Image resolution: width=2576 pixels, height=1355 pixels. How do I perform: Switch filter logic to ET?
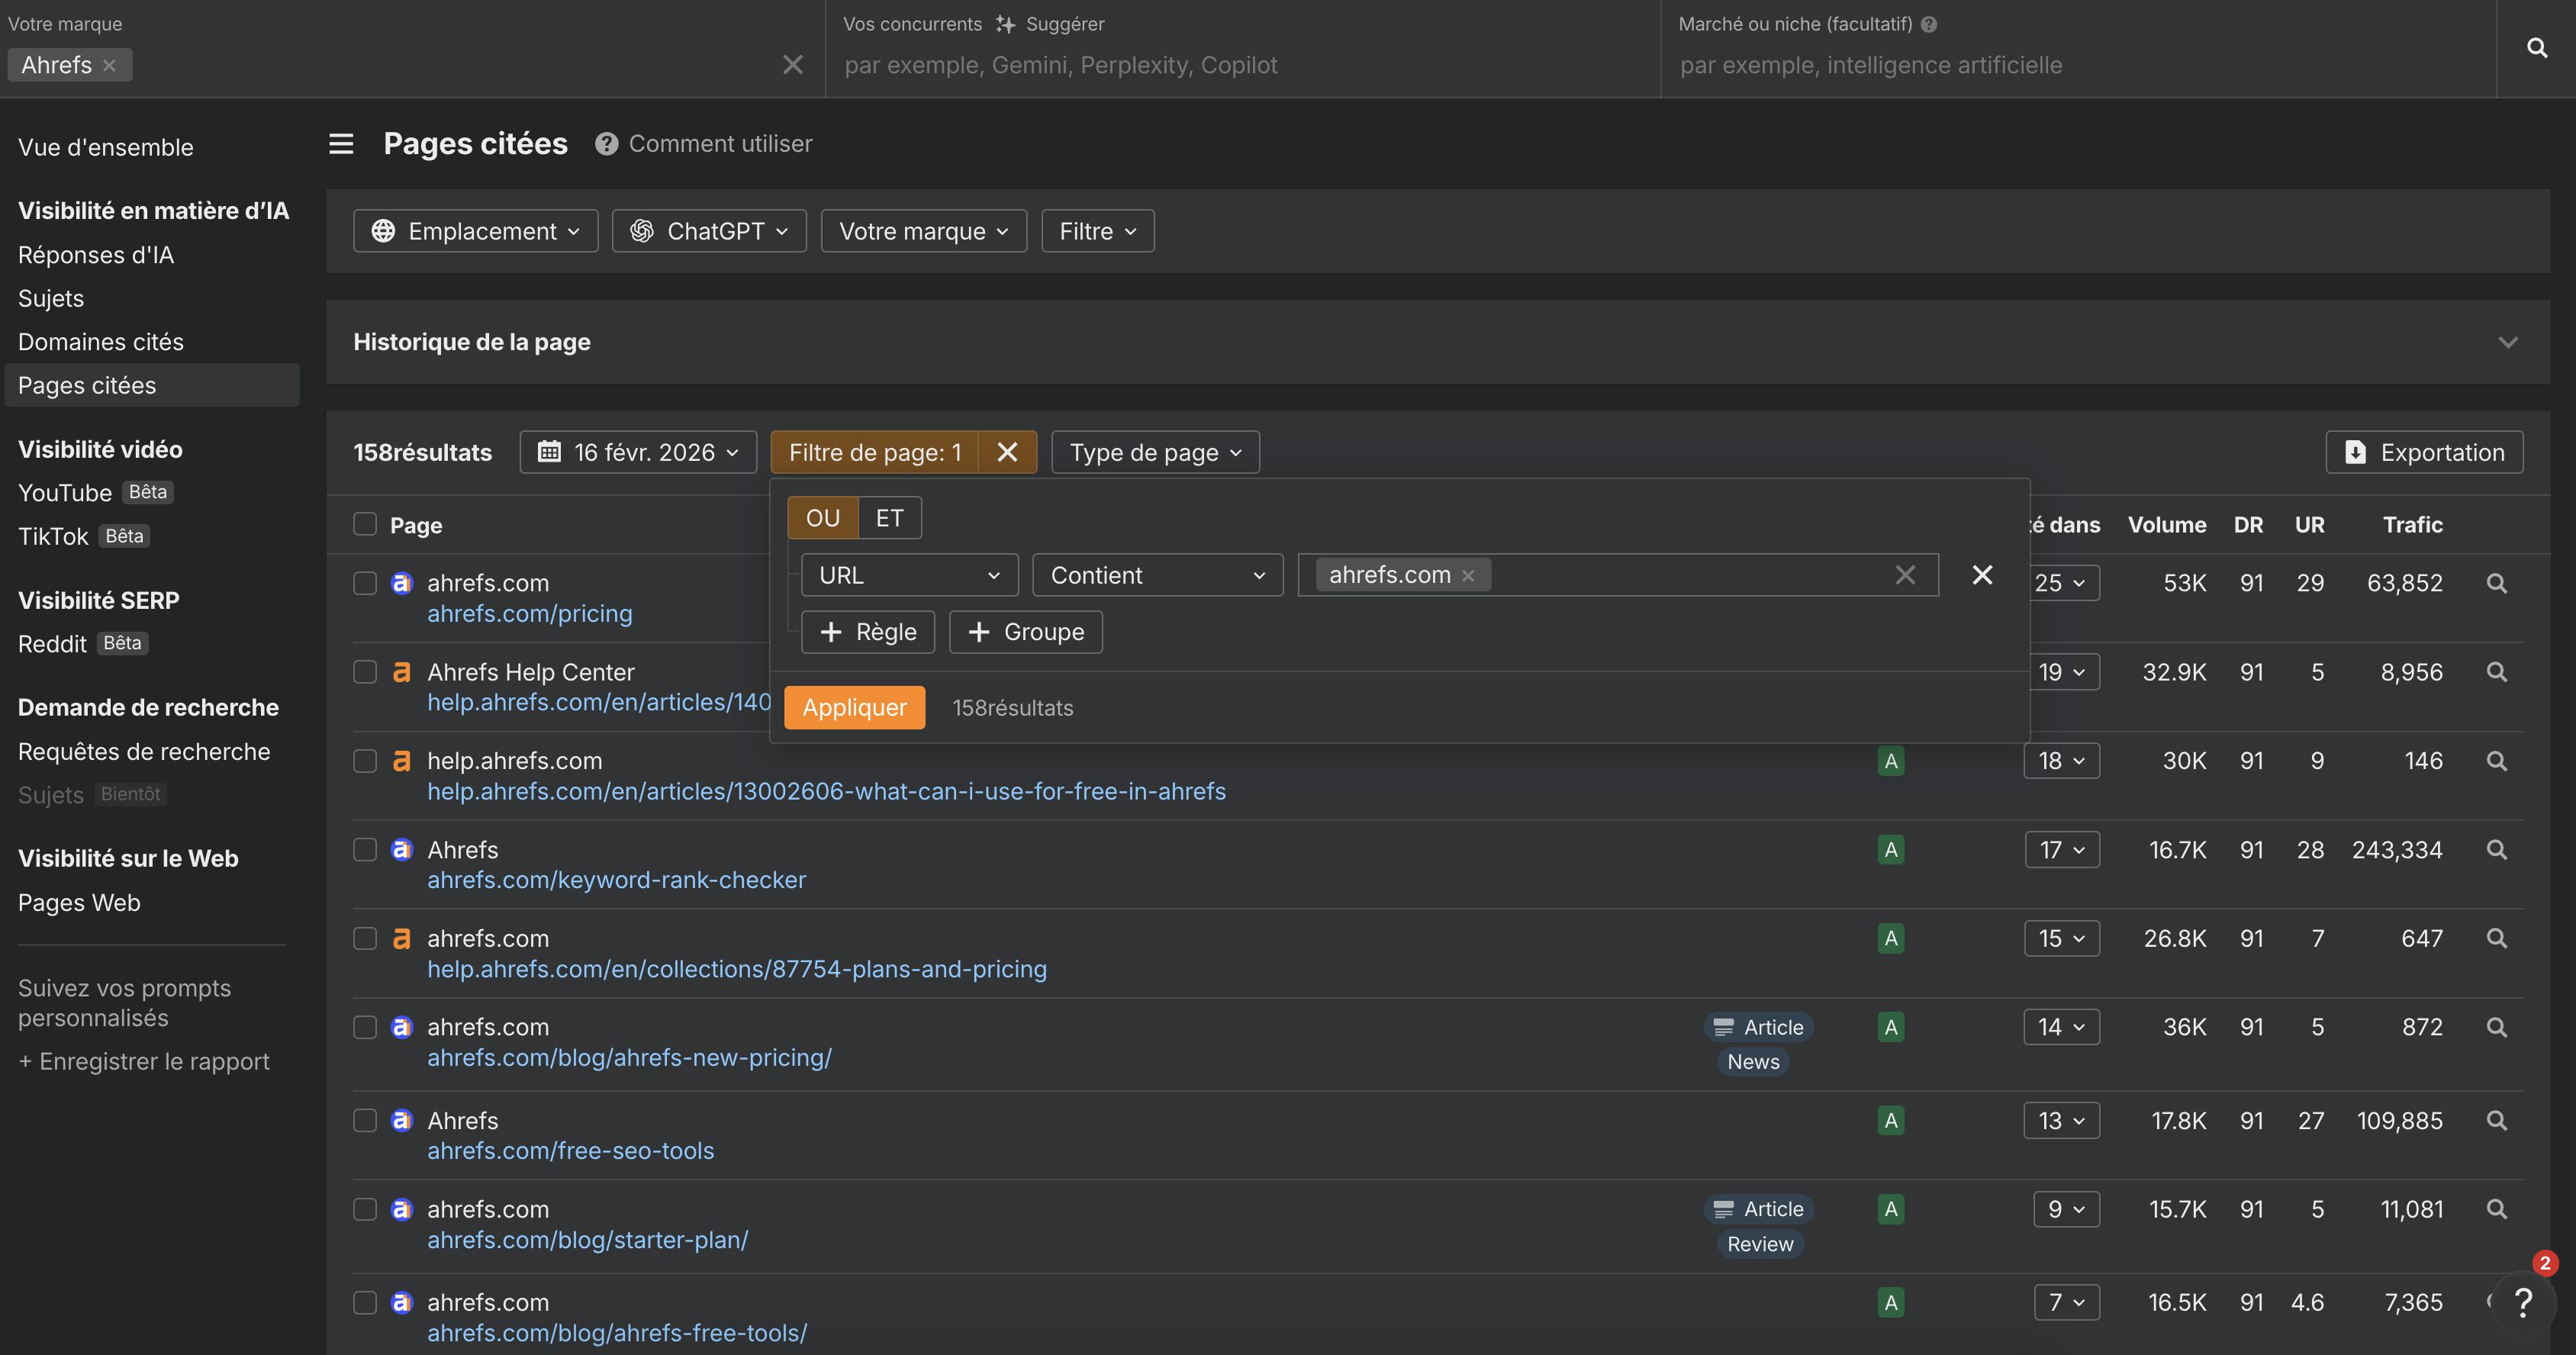coord(889,518)
